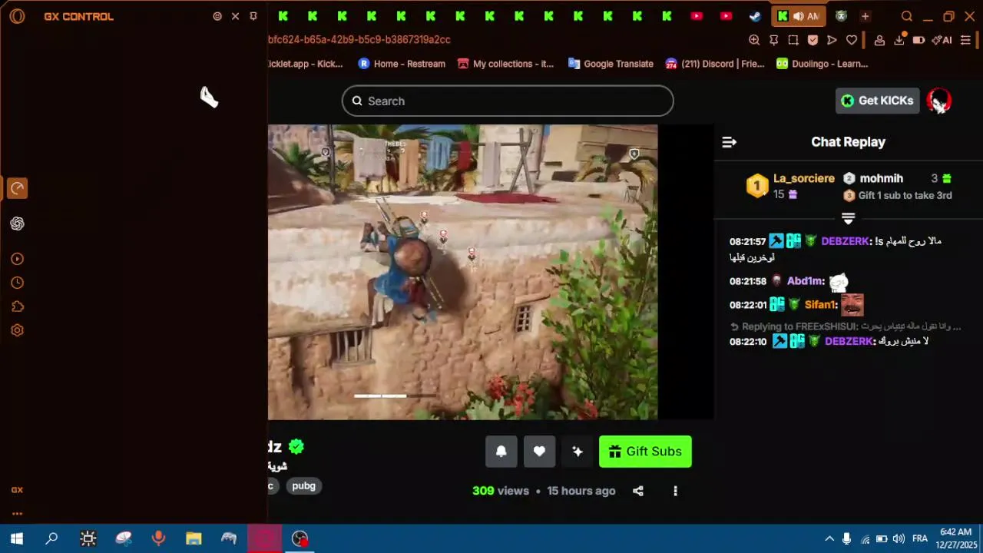Click La_sorciere in the gift leaderboard

(x=803, y=178)
